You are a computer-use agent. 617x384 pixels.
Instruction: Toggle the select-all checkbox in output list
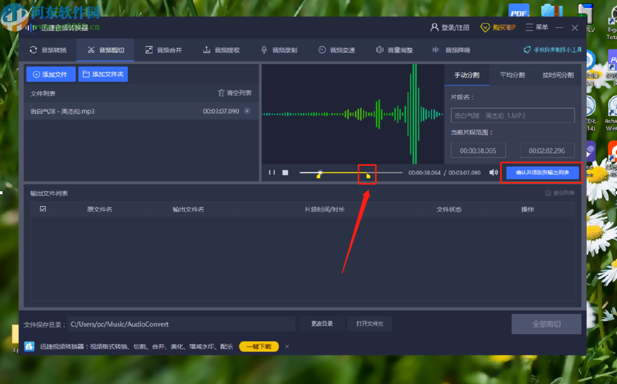point(43,209)
